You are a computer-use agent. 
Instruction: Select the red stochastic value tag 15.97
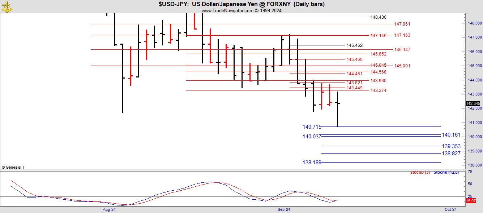pos(471,201)
